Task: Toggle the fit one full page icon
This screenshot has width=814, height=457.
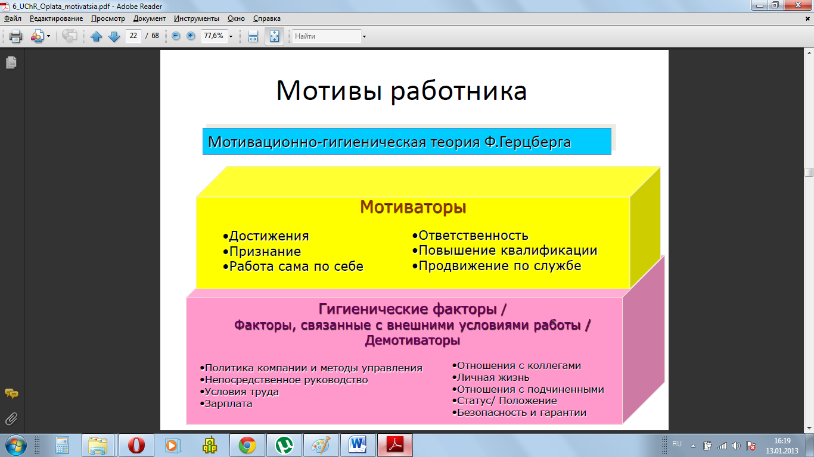Action: coord(274,36)
